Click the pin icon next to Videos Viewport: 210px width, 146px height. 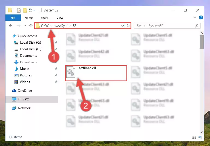tap(56, 82)
